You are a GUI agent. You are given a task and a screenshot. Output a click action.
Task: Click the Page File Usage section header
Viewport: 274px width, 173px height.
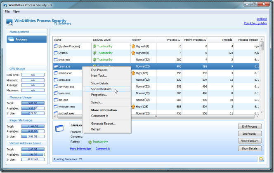click(x=27, y=120)
